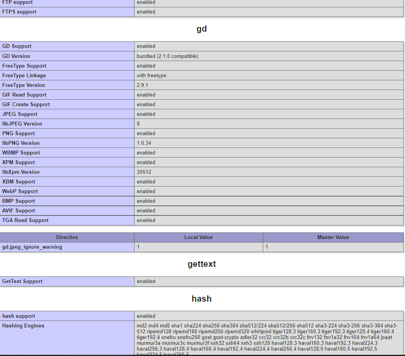Click 'enabled' value for hash support

pos(146,316)
